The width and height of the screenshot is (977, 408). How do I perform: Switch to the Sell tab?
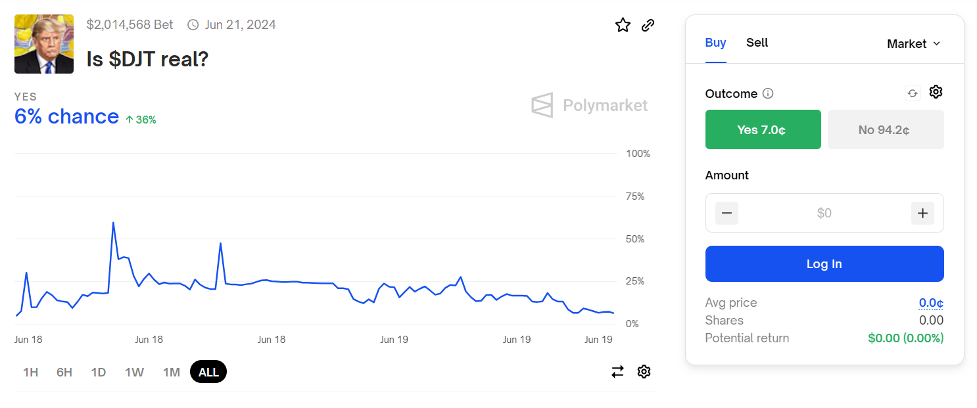click(x=757, y=43)
